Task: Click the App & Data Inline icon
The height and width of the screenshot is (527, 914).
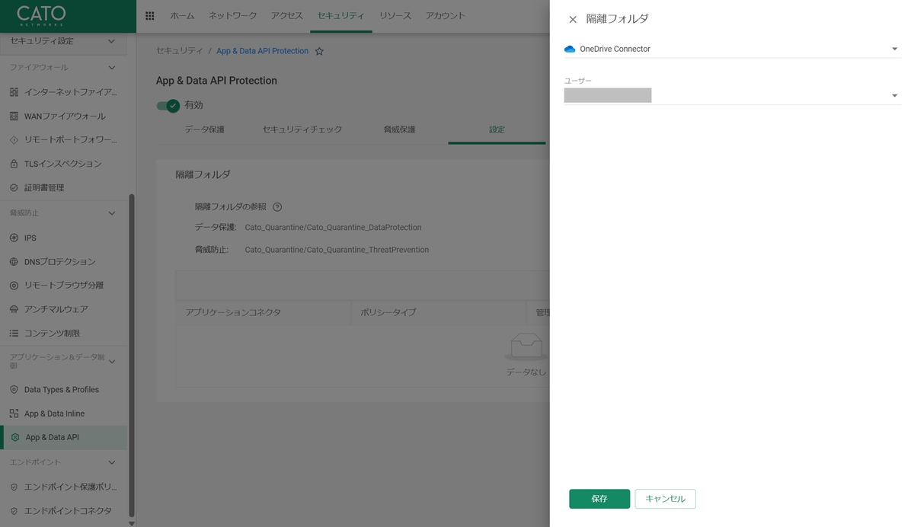Action: click(14, 414)
